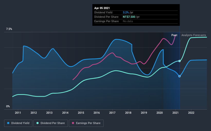Click the 2012 x-axis label
Screen dimensions: 211x131
34,113
